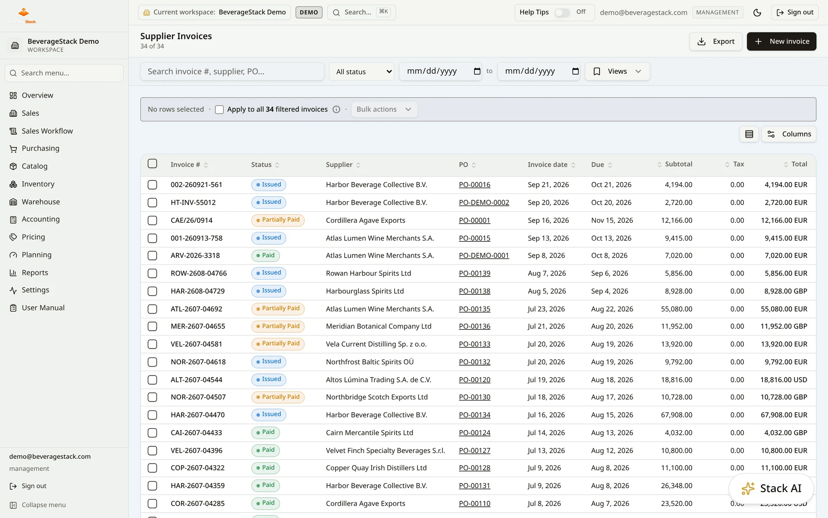Click the BeverageStack logo

(22, 15)
